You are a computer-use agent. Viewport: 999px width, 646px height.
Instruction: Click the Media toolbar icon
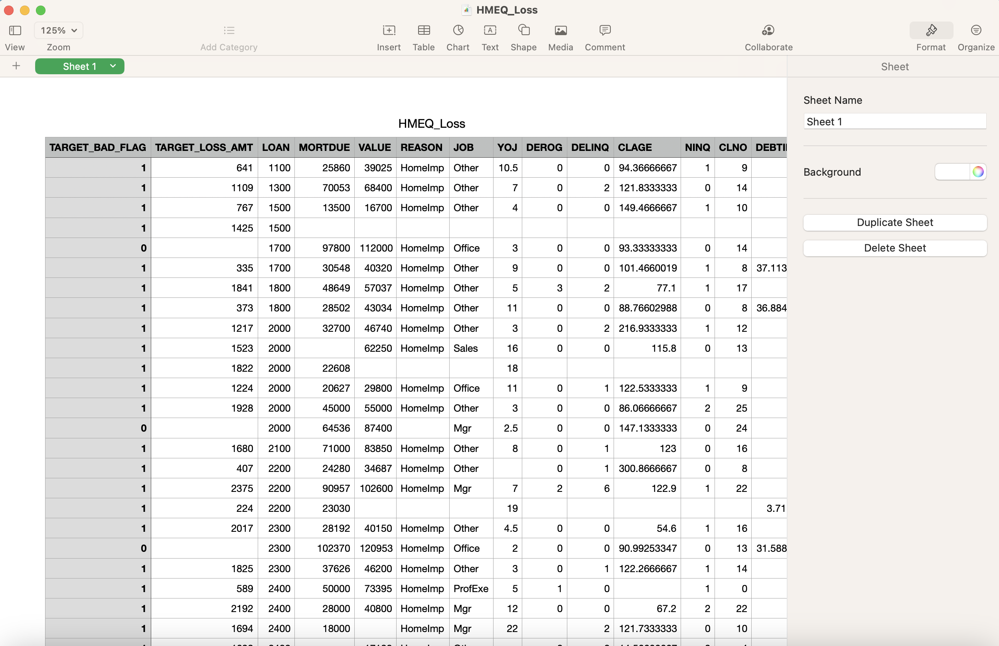[560, 30]
